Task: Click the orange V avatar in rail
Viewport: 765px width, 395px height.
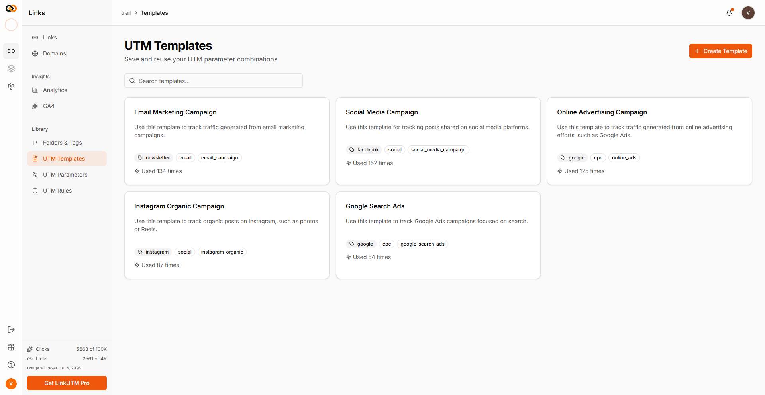Action: (11, 383)
